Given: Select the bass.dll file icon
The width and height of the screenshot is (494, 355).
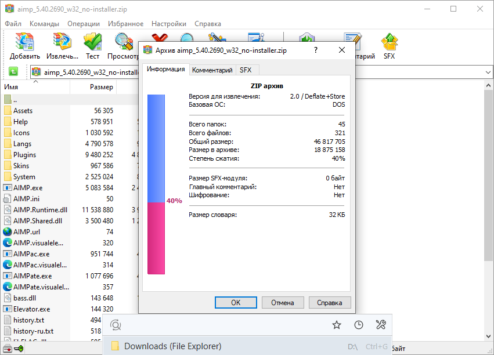Looking at the screenshot, I should coord(8,298).
